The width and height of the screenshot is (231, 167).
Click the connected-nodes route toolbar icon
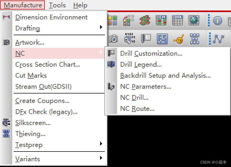tap(218, 39)
